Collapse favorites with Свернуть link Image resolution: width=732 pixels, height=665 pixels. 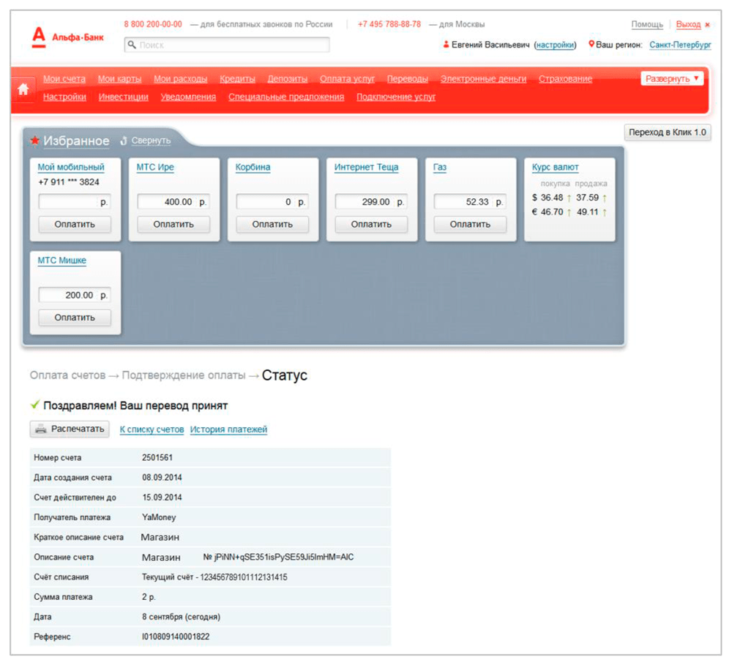[x=151, y=140]
